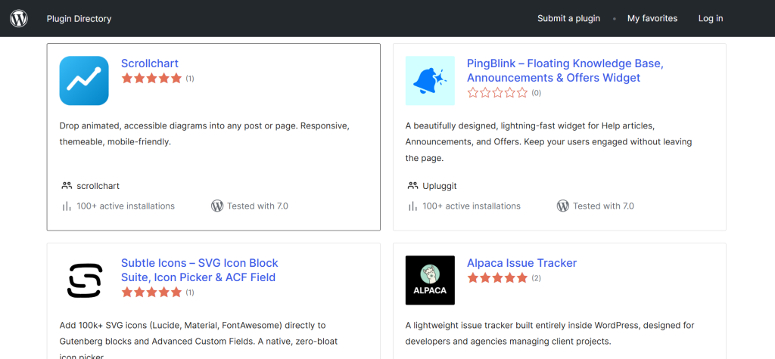Click PingBlink's Tested with 7.0 text
The height and width of the screenshot is (359, 775).
(x=603, y=206)
